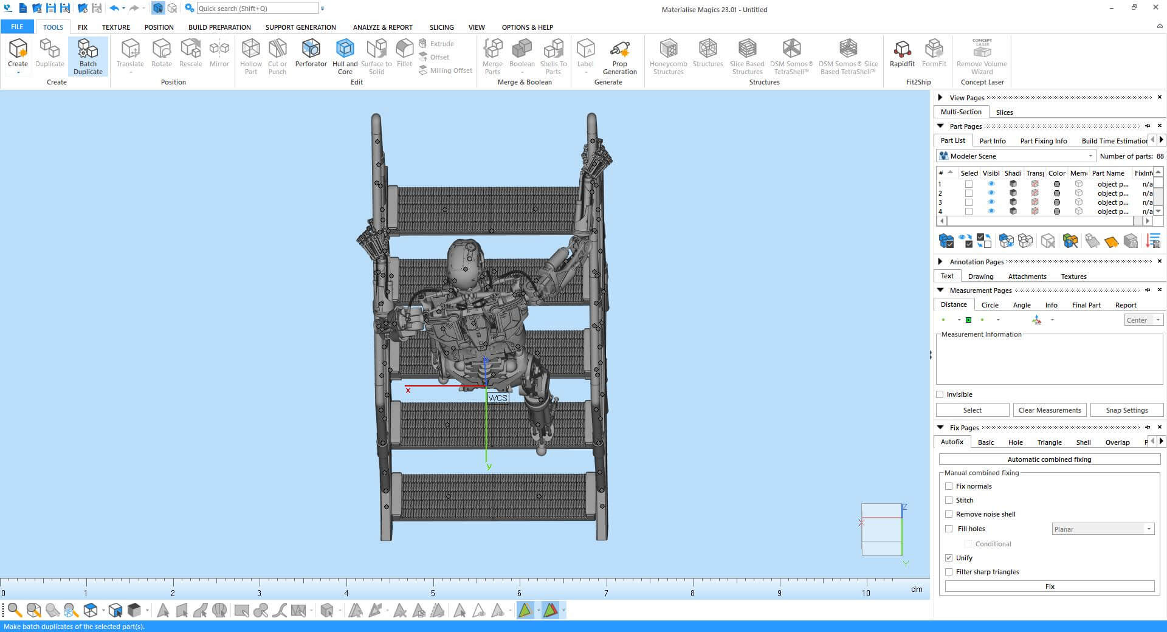Switch to the Part Info tab
This screenshot has width=1167, height=632.
point(992,141)
